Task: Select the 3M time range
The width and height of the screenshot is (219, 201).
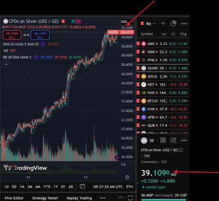Action: coord(30,187)
